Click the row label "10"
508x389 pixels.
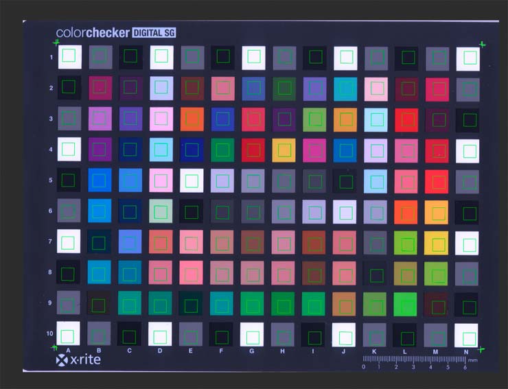click(x=49, y=333)
